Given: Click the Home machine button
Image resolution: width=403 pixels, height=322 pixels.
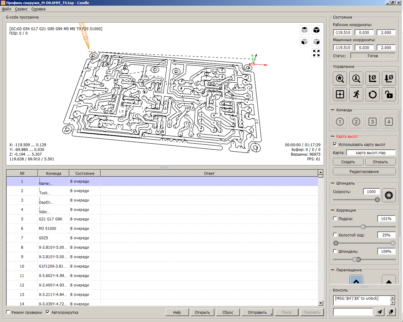Looking at the screenshot, I should click(x=340, y=78).
